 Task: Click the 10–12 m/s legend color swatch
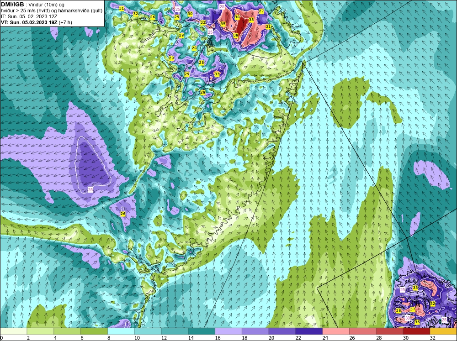(148, 331)
